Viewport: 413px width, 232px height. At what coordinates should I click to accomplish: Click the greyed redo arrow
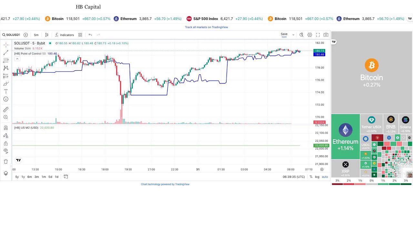pos(98,35)
